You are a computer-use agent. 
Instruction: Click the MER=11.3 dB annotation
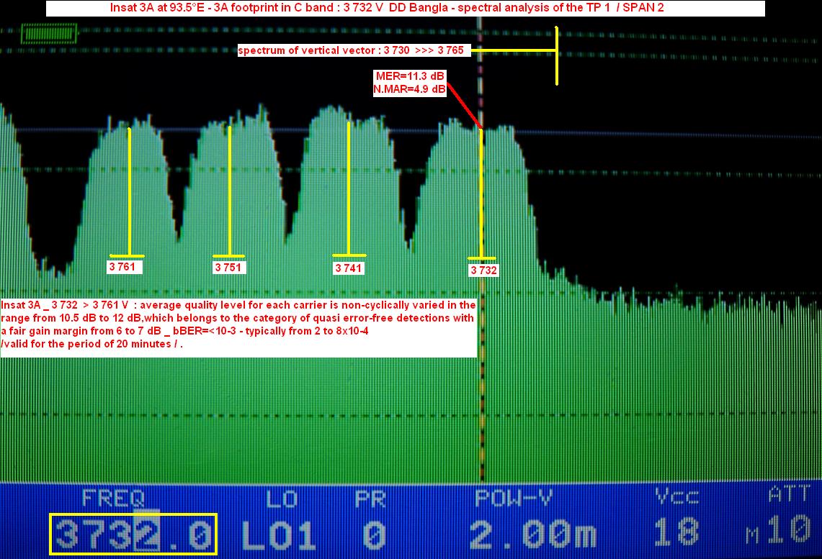[x=410, y=76]
